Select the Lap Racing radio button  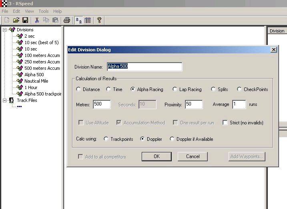pyautogui.click(x=175, y=89)
